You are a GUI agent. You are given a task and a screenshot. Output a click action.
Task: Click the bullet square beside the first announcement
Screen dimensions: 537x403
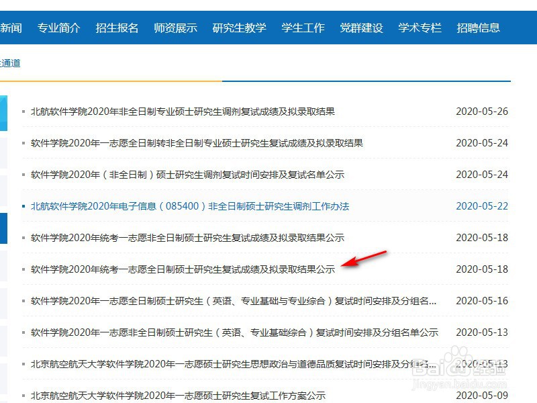pos(22,110)
